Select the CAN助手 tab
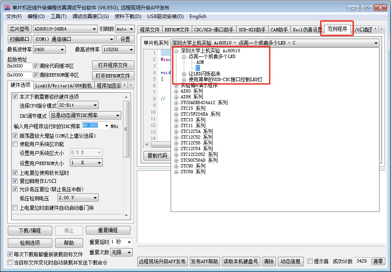 [279, 30]
